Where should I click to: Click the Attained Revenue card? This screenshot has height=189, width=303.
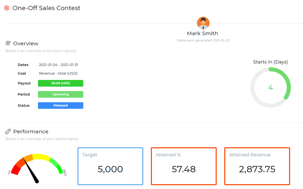[257, 166]
